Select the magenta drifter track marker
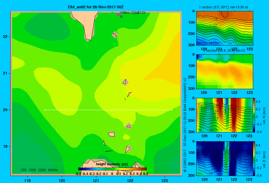 119,15
